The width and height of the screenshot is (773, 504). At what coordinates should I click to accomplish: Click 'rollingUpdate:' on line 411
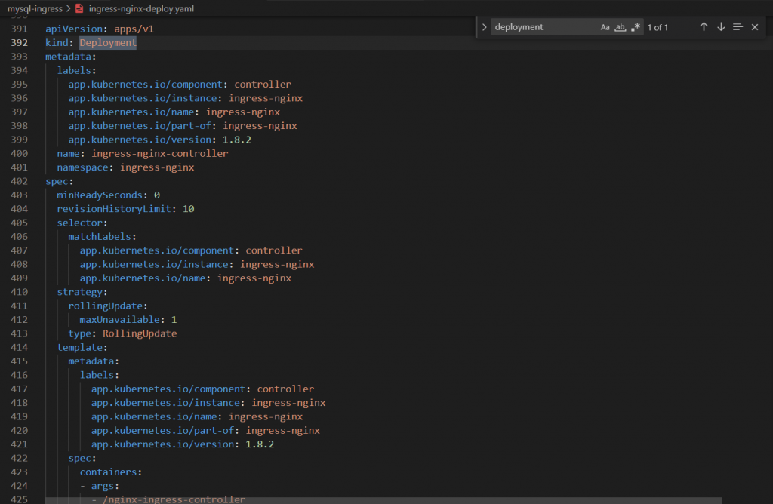pyautogui.click(x=108, y=306)
